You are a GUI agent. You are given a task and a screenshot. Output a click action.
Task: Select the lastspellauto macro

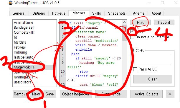(24, 57)
